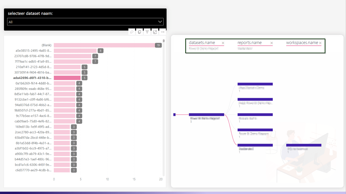The height and width of the screenshot is (194, 346).
Task: Click the a5e38515-2495-4a85 bar label
Action: [x=33, y=51]
